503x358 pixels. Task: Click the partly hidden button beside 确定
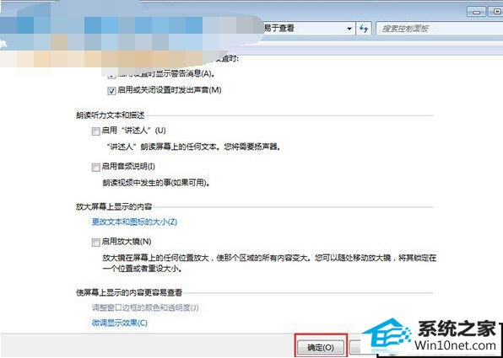point(356,347)
